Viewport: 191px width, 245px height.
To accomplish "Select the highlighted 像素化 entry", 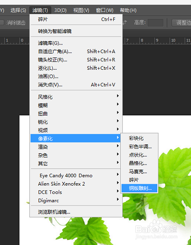I will tap(76, 138).
